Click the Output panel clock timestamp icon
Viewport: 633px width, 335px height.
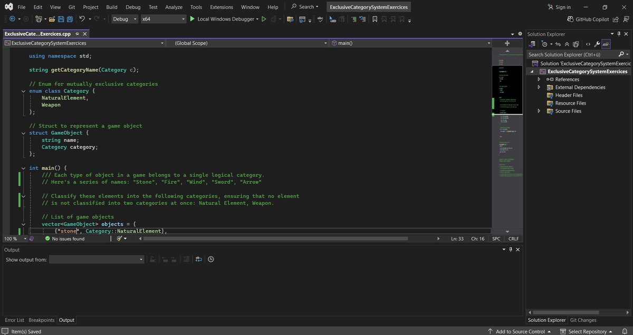(x=211, y=259)
